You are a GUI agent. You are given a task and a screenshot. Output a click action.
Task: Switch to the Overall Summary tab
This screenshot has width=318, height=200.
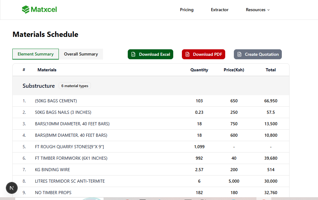(x=81, y=54)
